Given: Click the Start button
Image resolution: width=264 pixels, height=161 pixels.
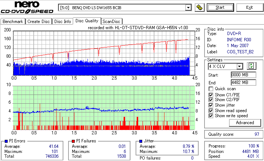Looking at the screenshot, I should click(x=220, y=7).
